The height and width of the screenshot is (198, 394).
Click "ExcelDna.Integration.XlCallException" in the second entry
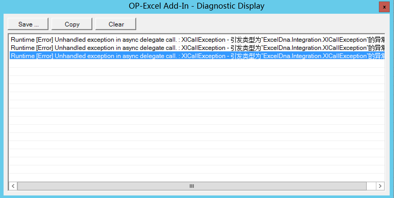tap(315, 48)
